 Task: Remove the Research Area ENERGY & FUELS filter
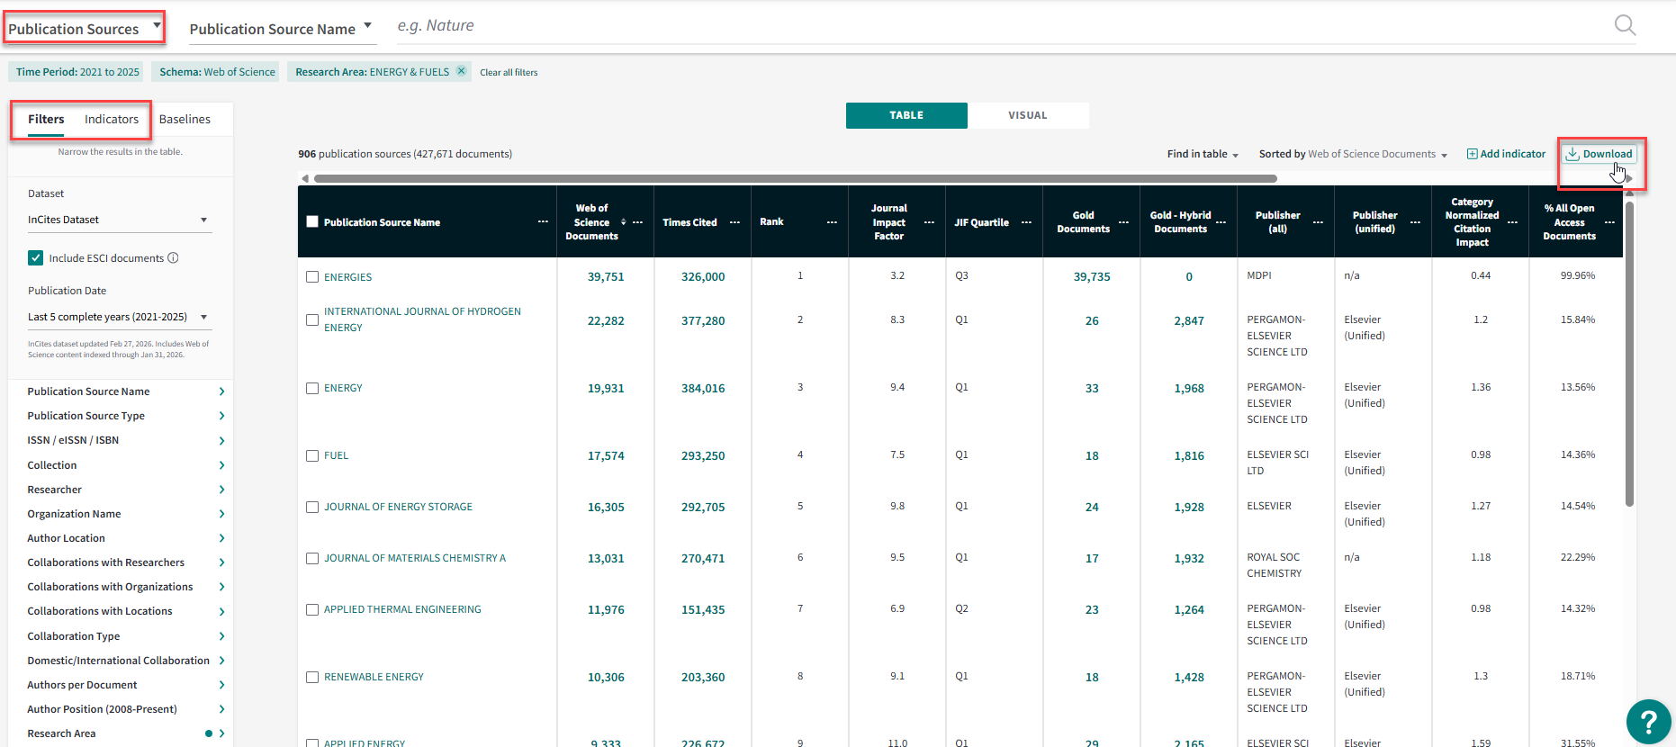tap(461, 71)
